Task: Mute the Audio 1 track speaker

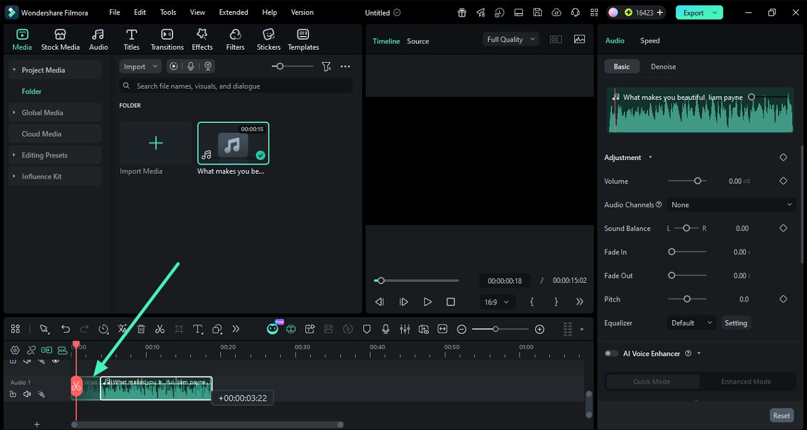Action: (27, 394)
